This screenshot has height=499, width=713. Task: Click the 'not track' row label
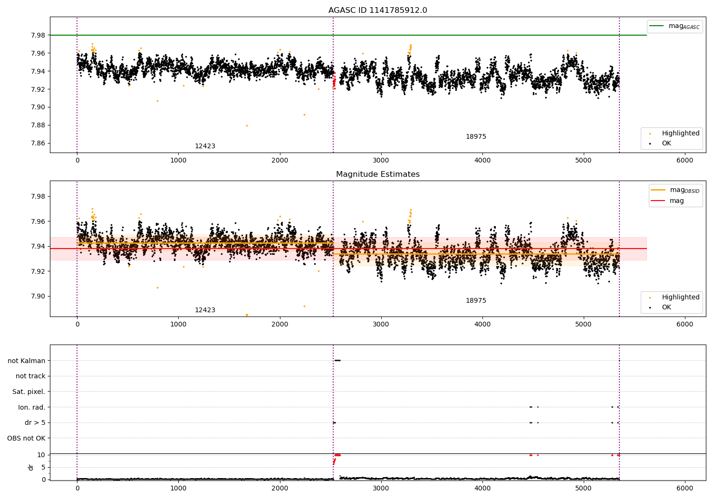30,376
